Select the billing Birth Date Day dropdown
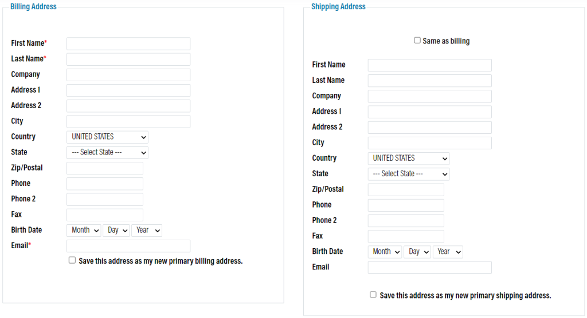The width and height of the screenshot is (587, 318). (116, 230)
